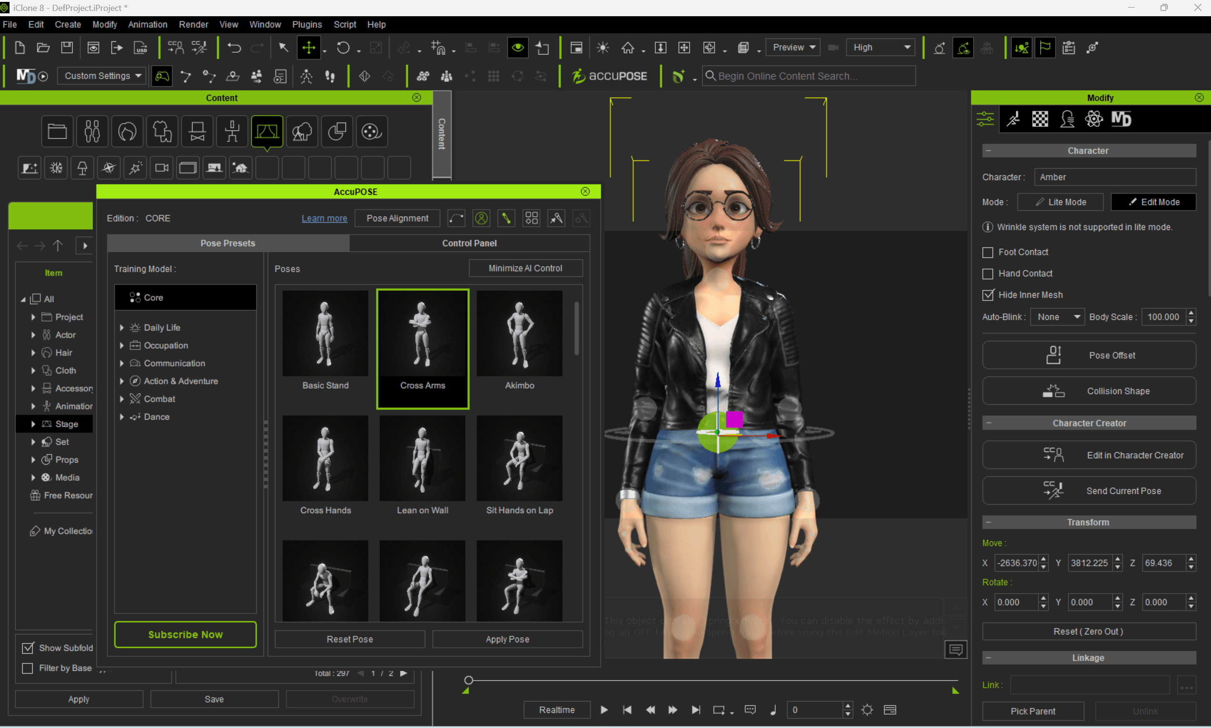Open the Hair content category icon

pyautogui.click(x=127, y=131)
